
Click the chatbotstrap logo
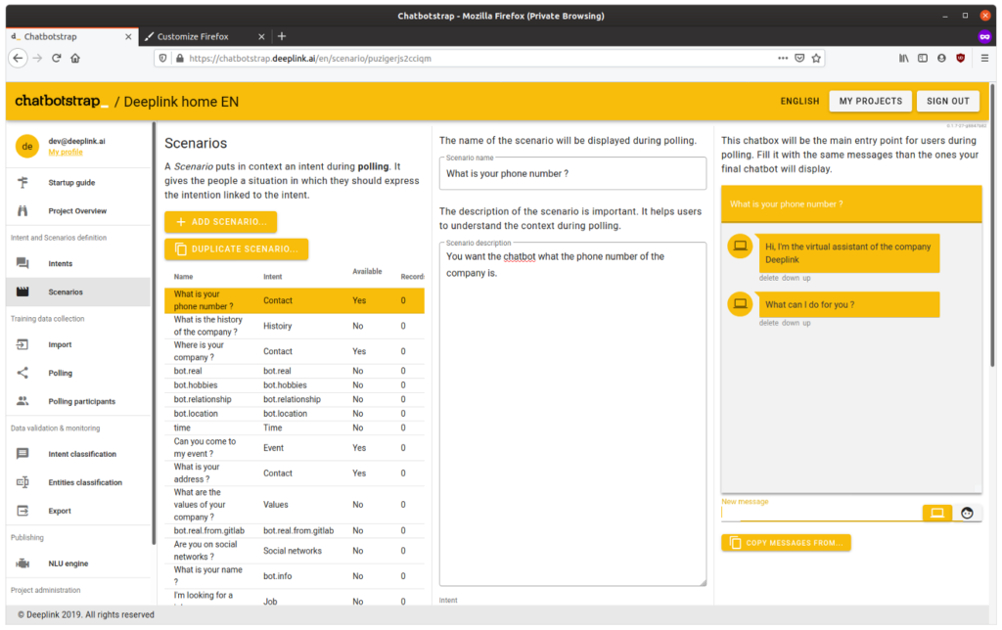(62, 102)
